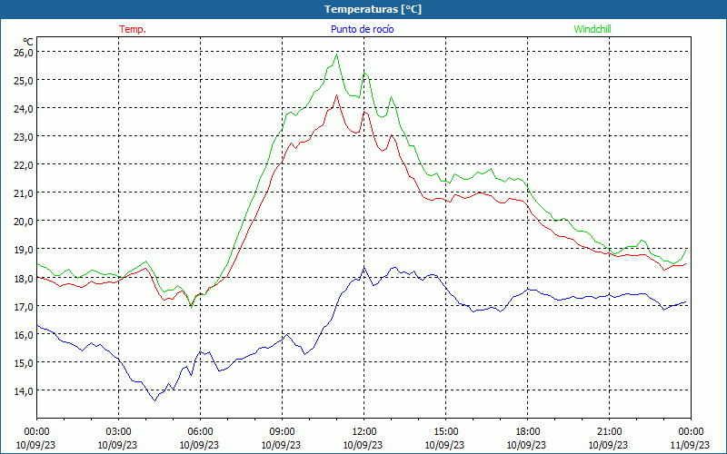This screenshot has height=454, width=727.
Task: Select the blue "Punto de rocío" legend label
Action: [x=362, y=29]
